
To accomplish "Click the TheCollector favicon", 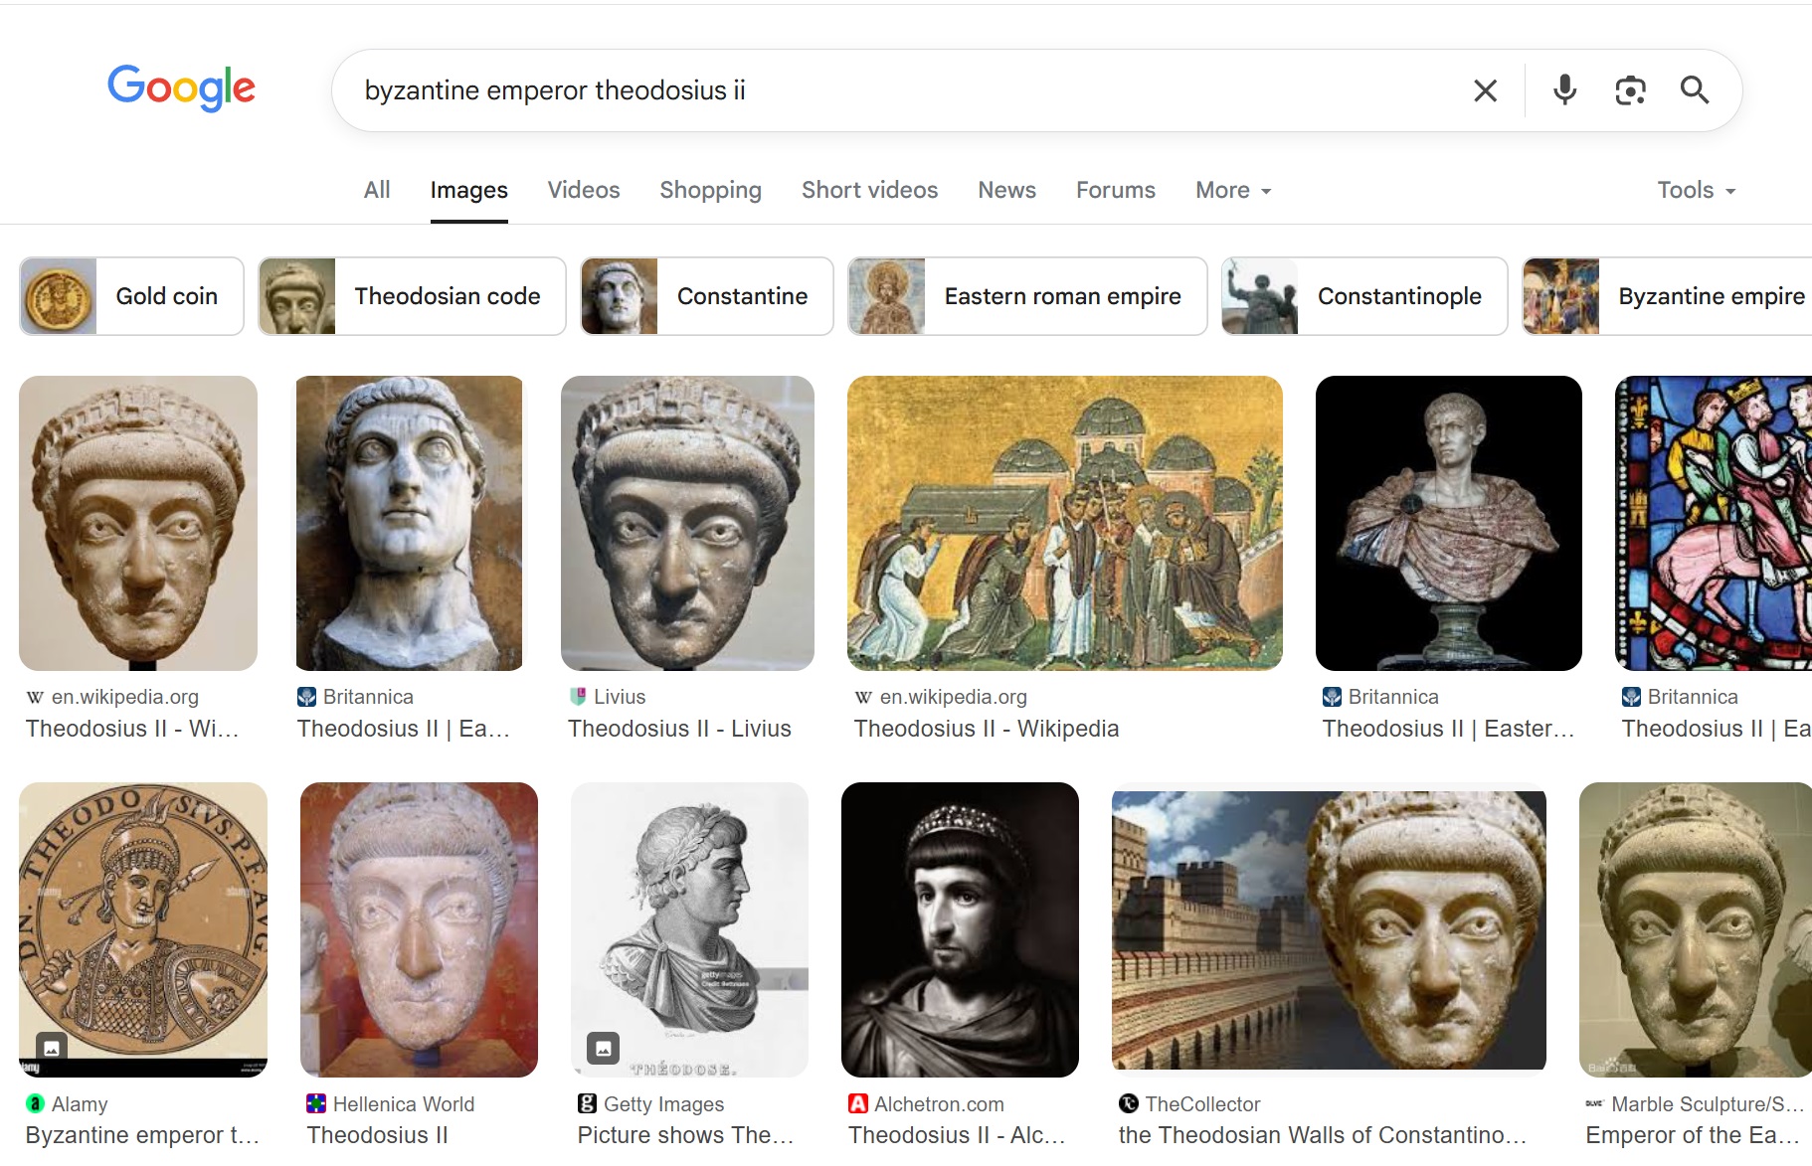I will [x=1128, y=1103].
